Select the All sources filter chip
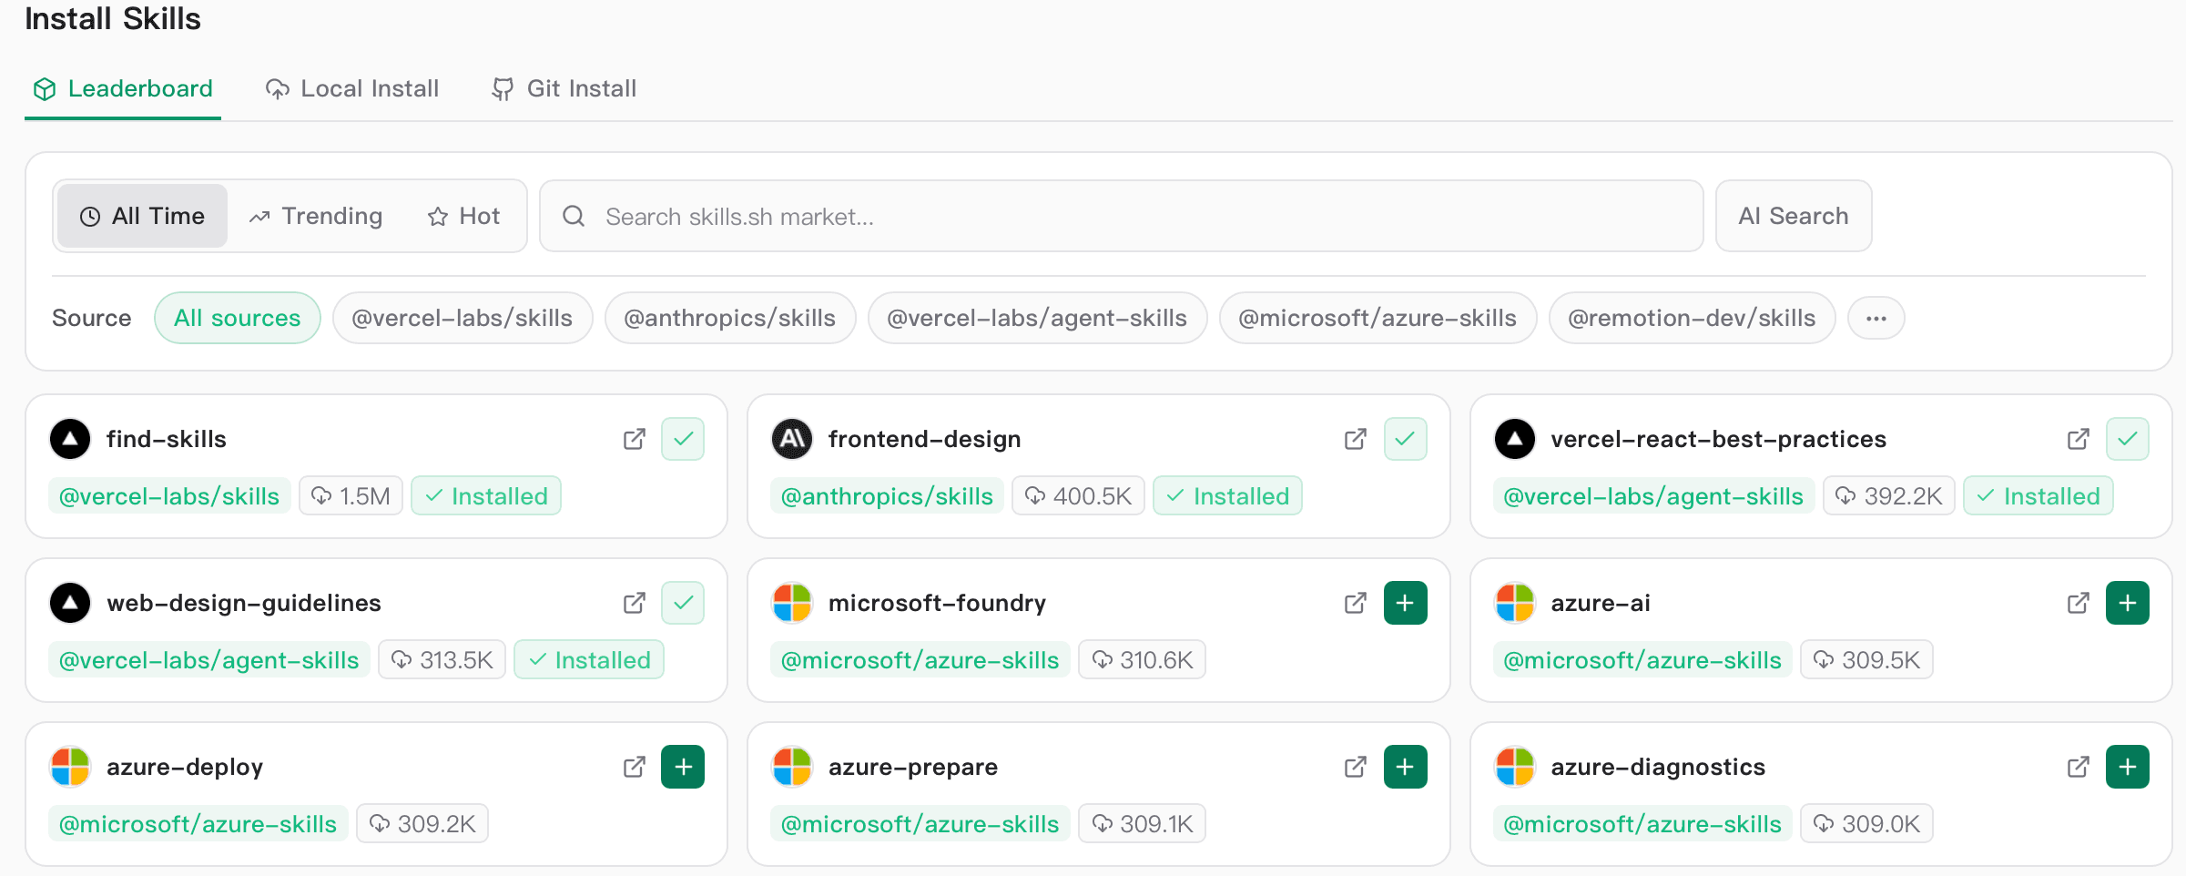This screenshot has width=2186, height=876. point(237,318)
